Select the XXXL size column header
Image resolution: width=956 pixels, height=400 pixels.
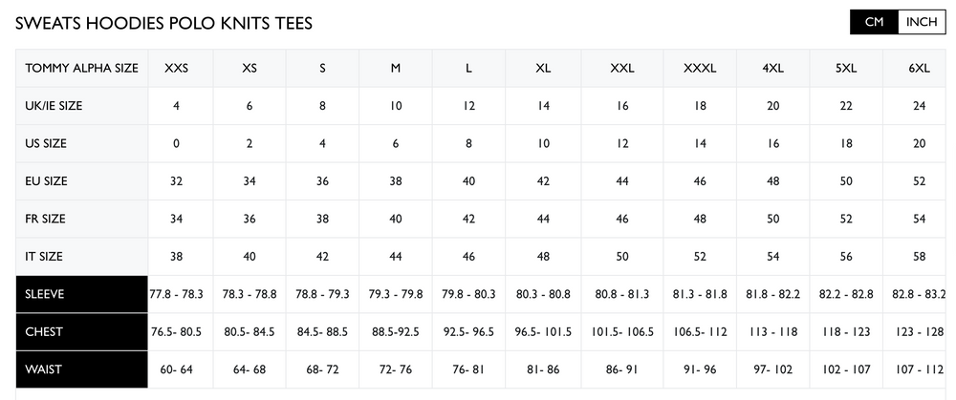700,69
